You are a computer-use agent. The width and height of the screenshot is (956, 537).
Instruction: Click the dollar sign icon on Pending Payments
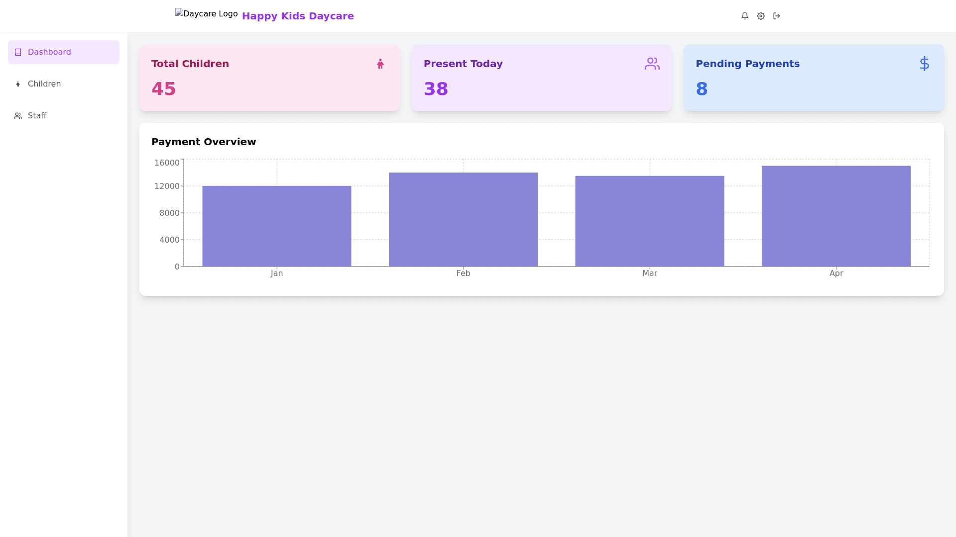pyautogui.click(x=924, y=64)
